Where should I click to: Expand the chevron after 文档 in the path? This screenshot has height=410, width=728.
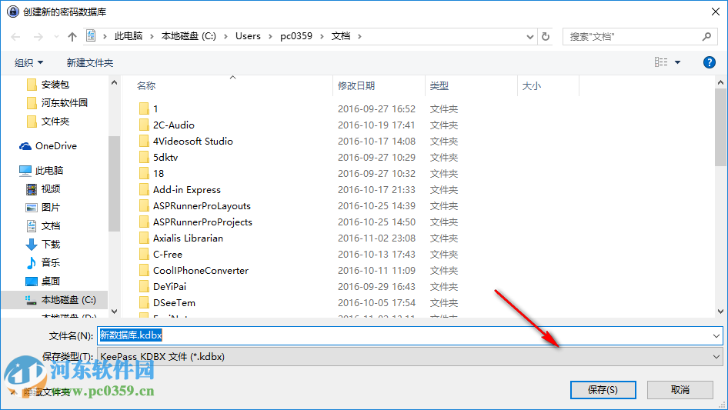(x=359, y=36)
